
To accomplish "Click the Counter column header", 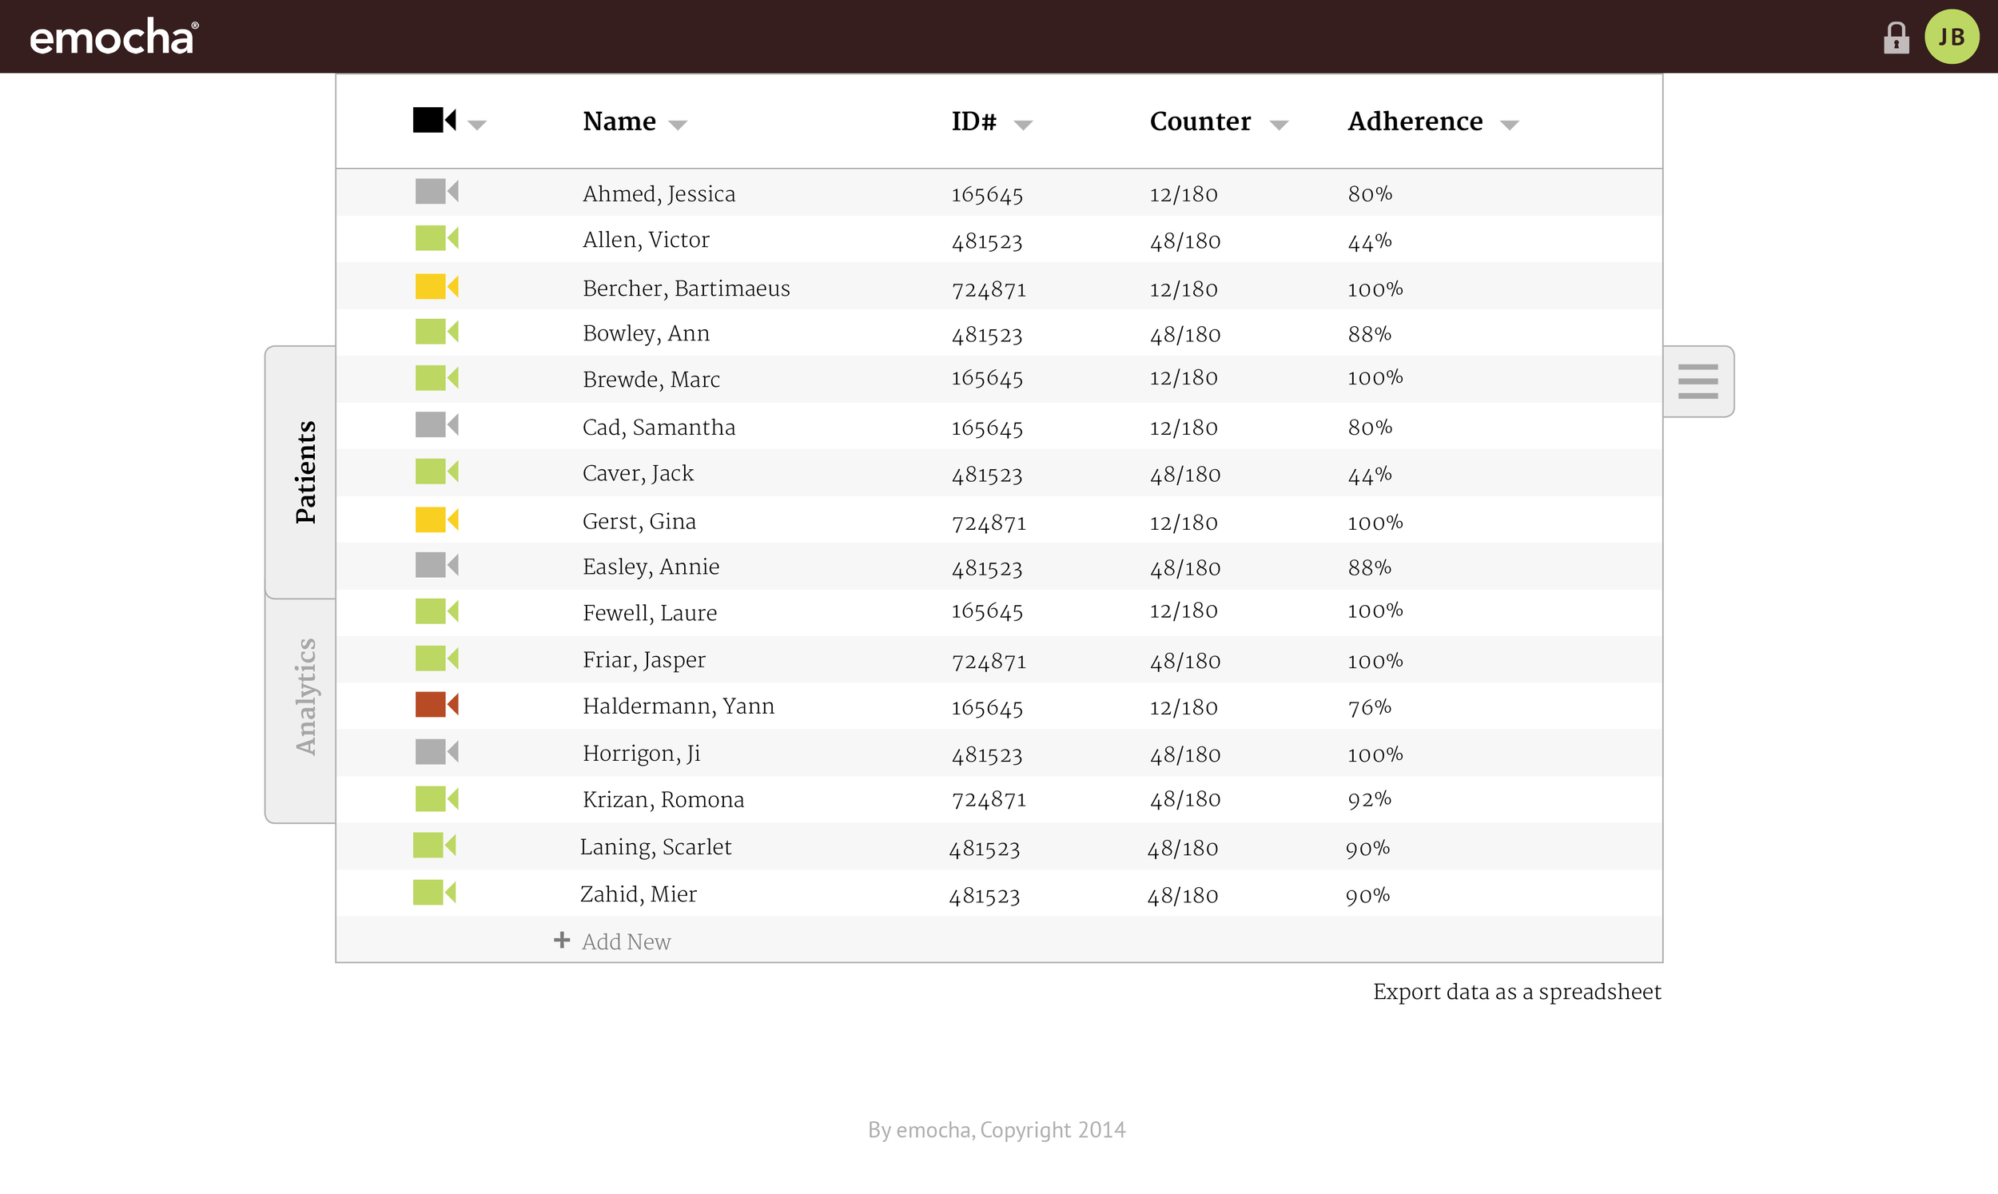I will pyautogui.click(x=1200, y=121).
